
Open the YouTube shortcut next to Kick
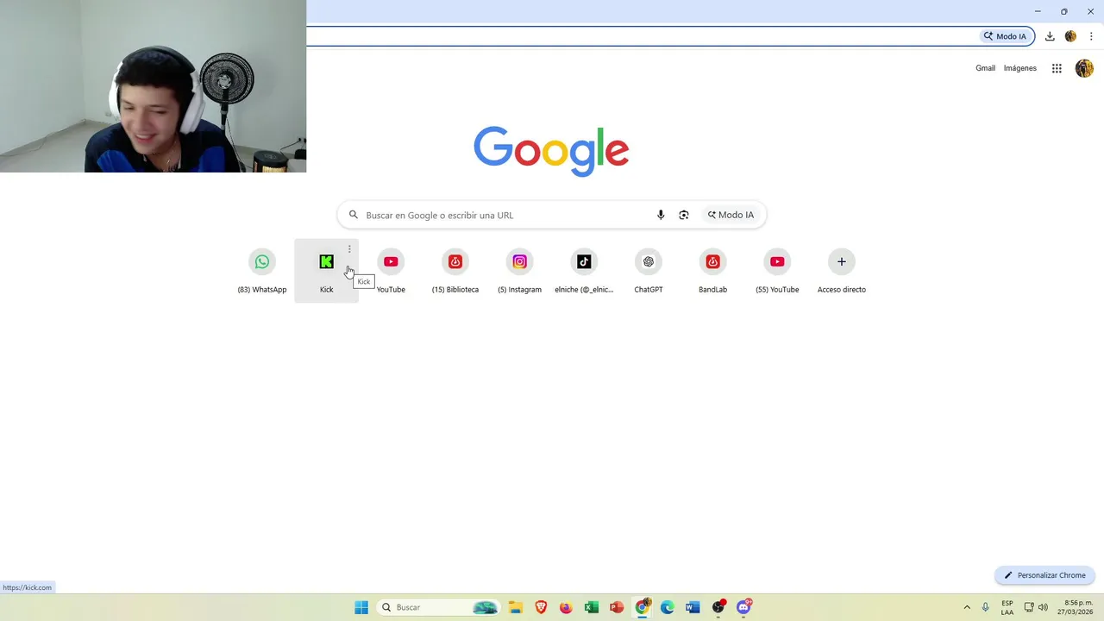(391, 271)
